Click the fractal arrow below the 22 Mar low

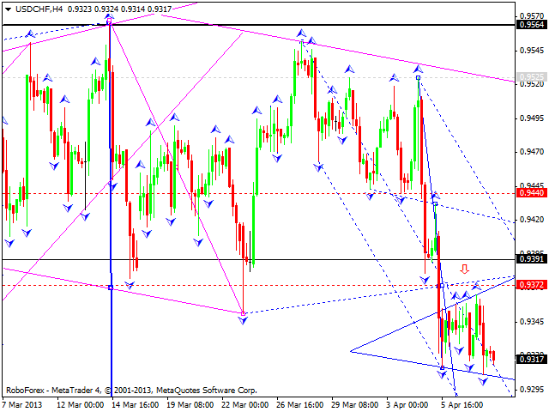(x=244, y=320)
